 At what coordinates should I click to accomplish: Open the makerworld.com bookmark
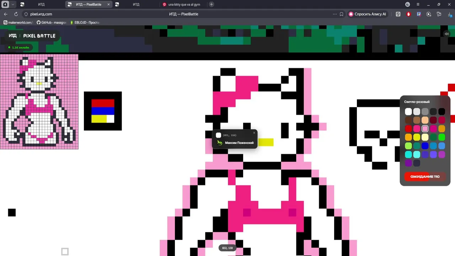click(x=18, y=22)
